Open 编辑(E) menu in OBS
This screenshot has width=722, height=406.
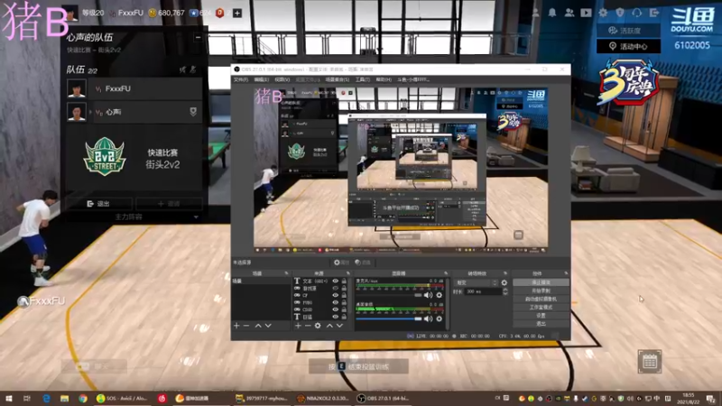261,79
